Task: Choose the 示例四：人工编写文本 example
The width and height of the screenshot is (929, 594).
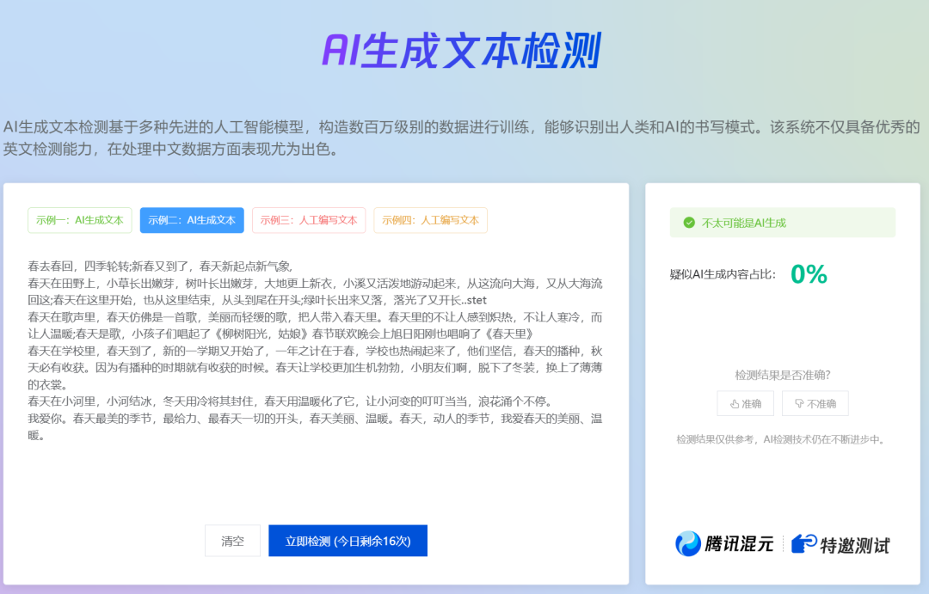Action: [426, 220]
